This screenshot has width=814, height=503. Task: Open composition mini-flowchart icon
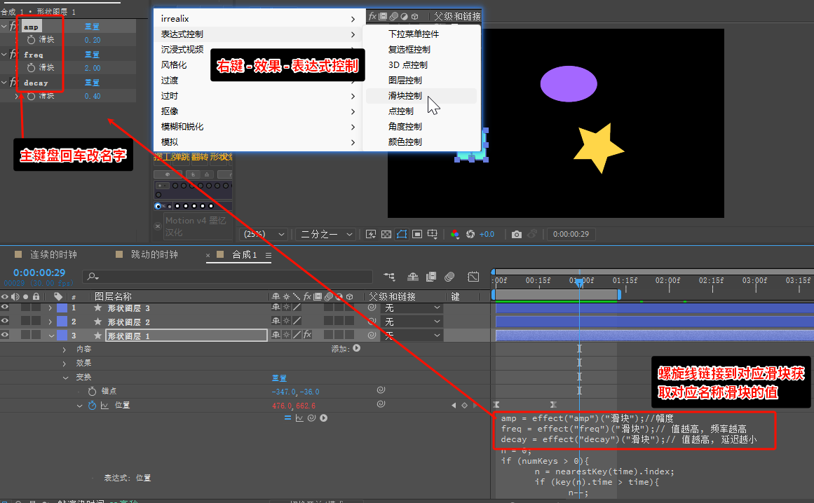tap(389, 277)
